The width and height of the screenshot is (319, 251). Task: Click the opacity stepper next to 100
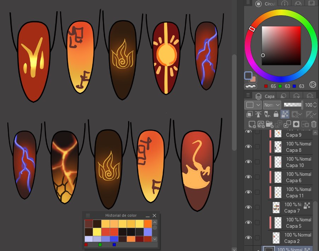click(315, 105)
